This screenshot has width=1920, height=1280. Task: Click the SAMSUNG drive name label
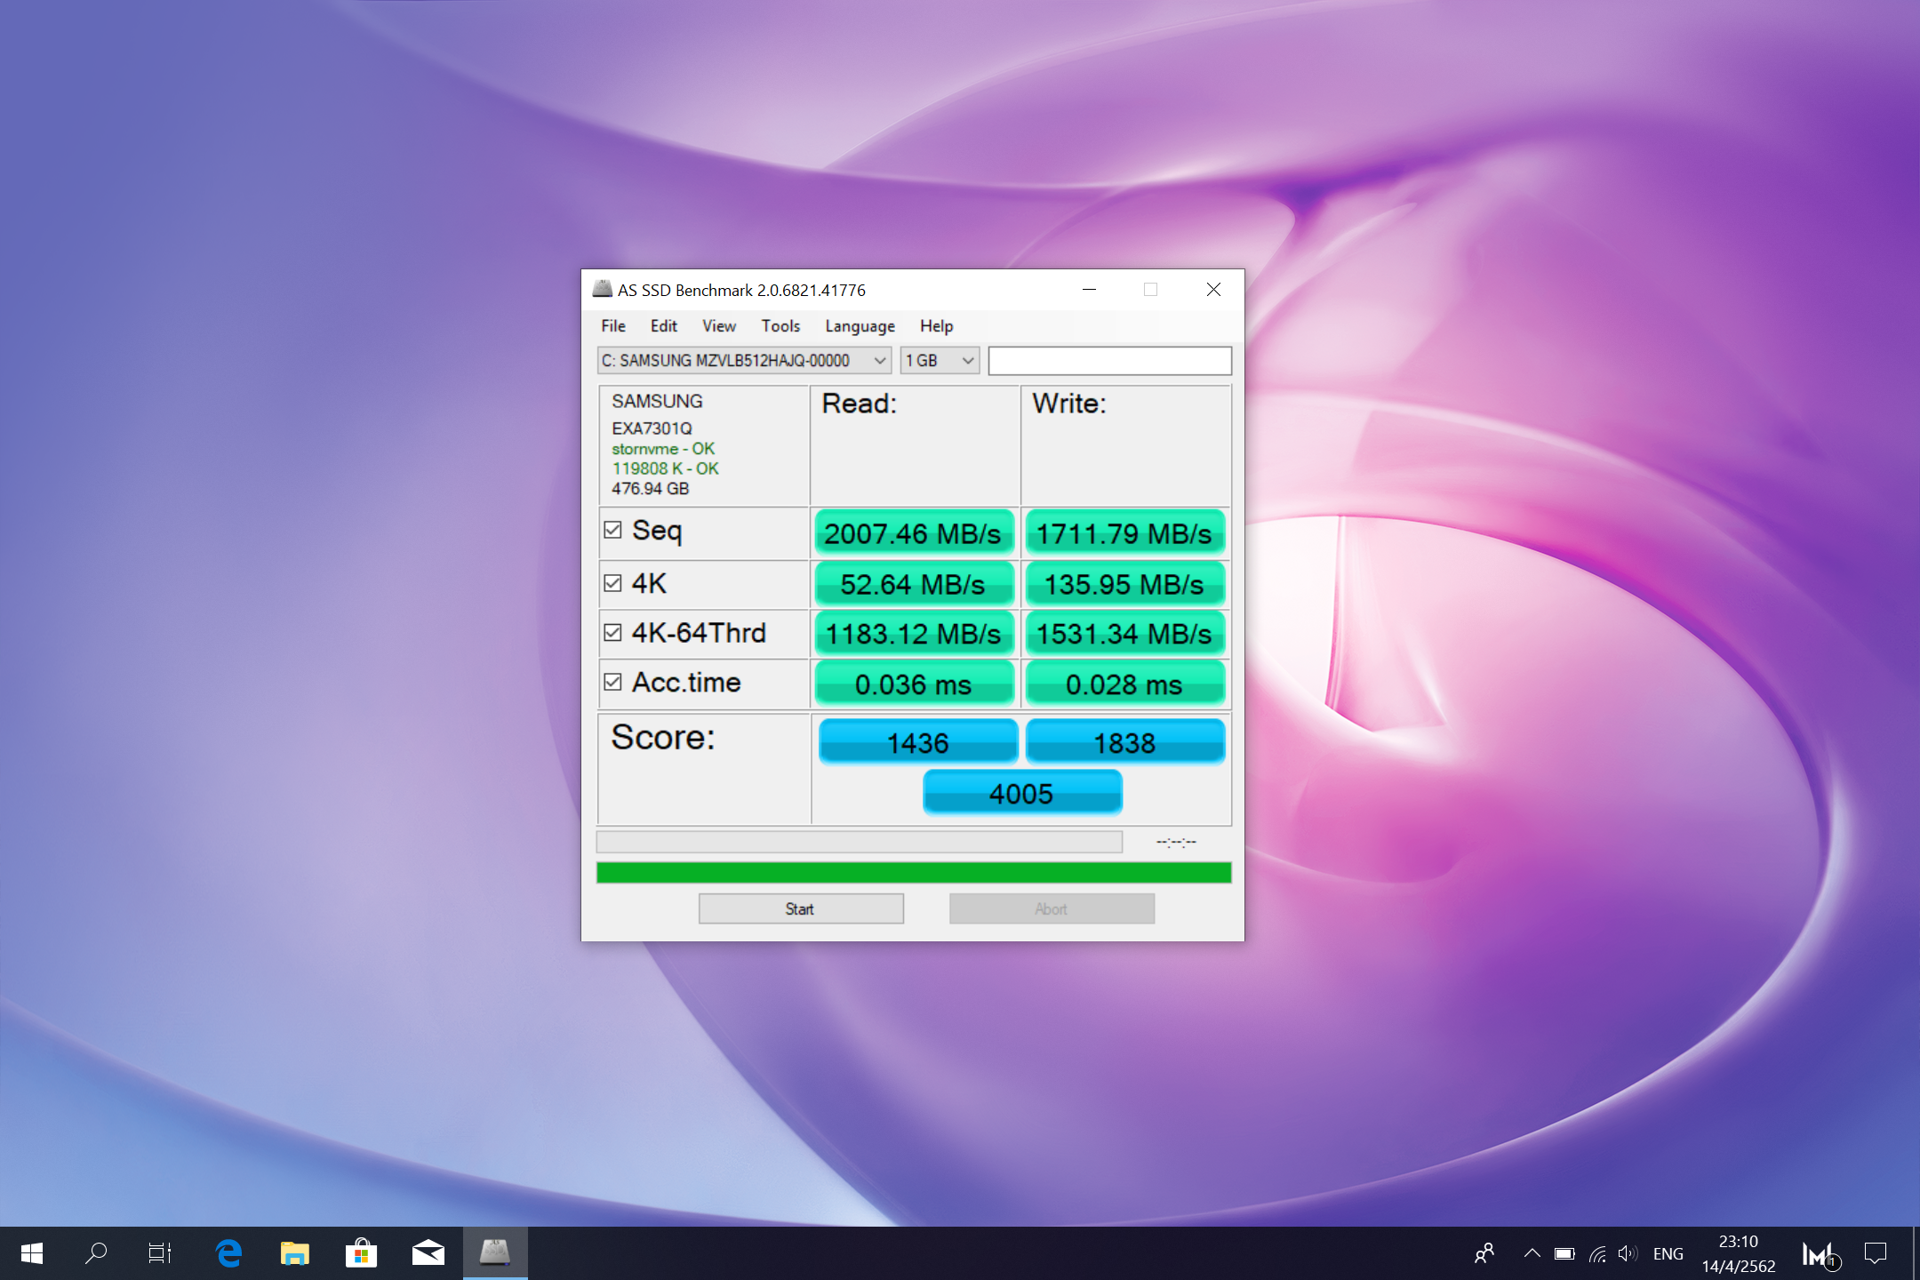657,402
